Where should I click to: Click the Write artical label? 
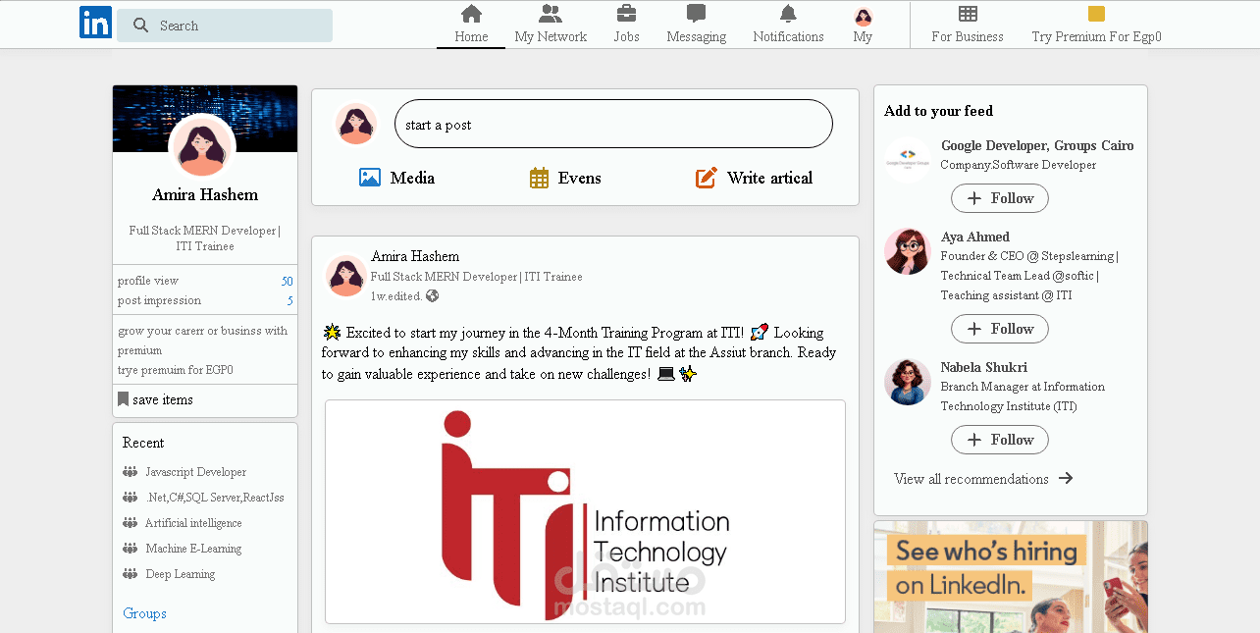(770, 178)
